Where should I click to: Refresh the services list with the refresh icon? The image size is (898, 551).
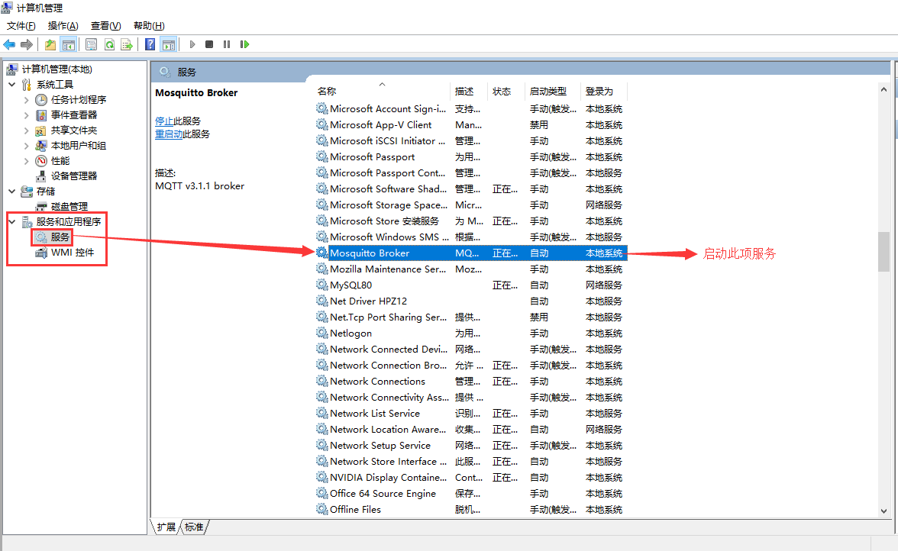pos(111,43)
